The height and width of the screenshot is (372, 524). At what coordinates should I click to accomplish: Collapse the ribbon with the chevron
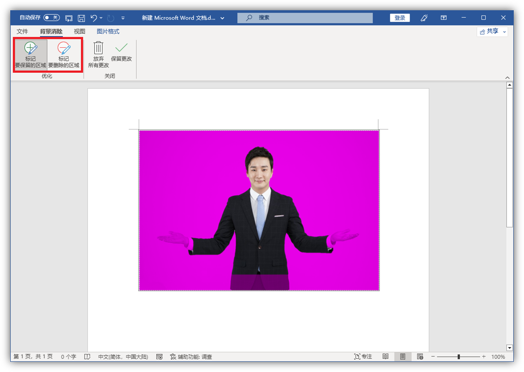tap(507, 78)
